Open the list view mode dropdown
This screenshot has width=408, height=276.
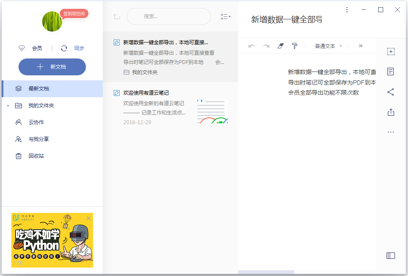225,16
